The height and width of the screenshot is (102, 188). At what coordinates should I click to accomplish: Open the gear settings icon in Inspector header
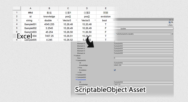pos(172,22)
